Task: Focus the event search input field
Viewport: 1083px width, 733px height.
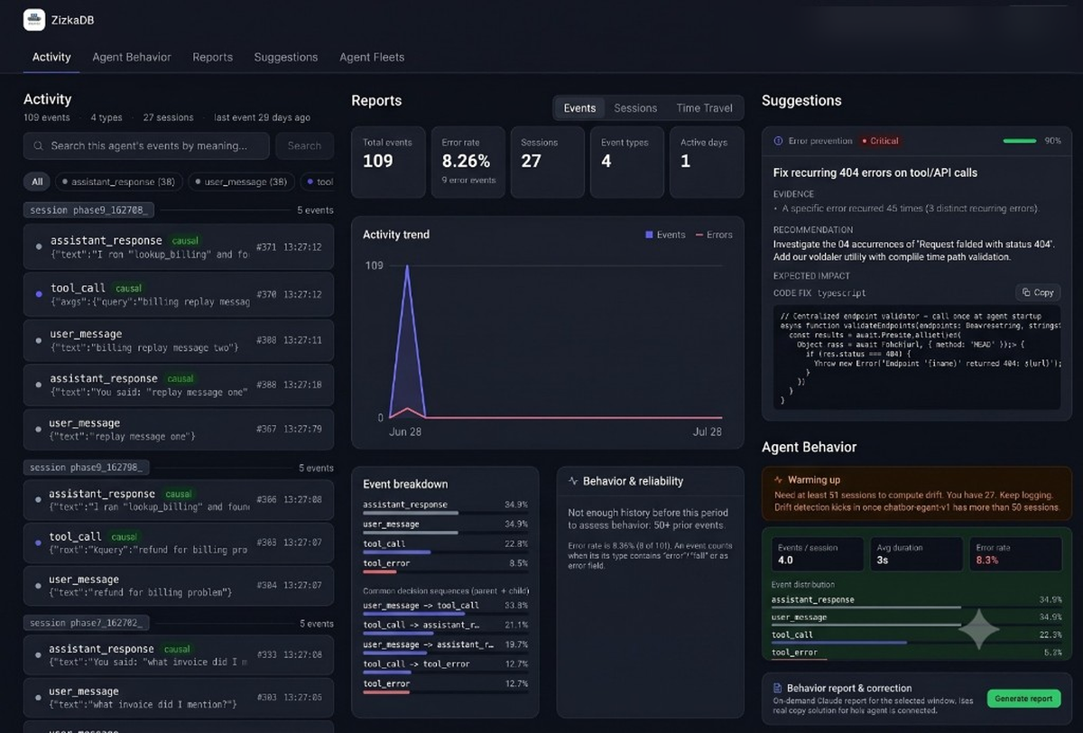Action: pyautogui.click(x=146, y=145)
